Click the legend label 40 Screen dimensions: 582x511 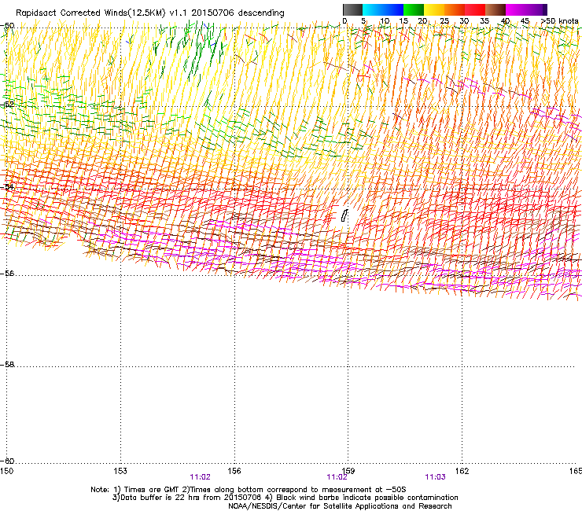[505, 20]
